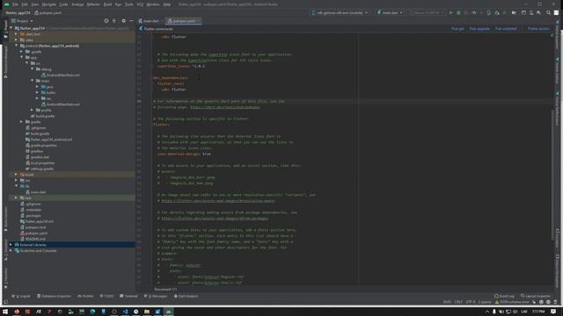Screen dimensions: 563x316
Task: Click 2 spaces indent setting in status bar
Action: (x=485, y=302)
